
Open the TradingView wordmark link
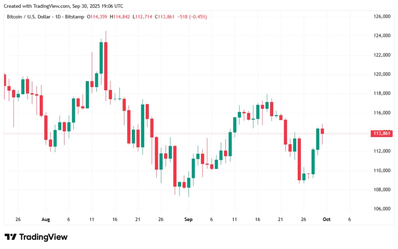pos(43,237)
